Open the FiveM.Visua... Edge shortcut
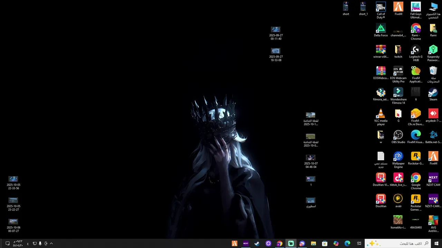The width and height of the screenshot is (442, 248). tap(416, 137)
